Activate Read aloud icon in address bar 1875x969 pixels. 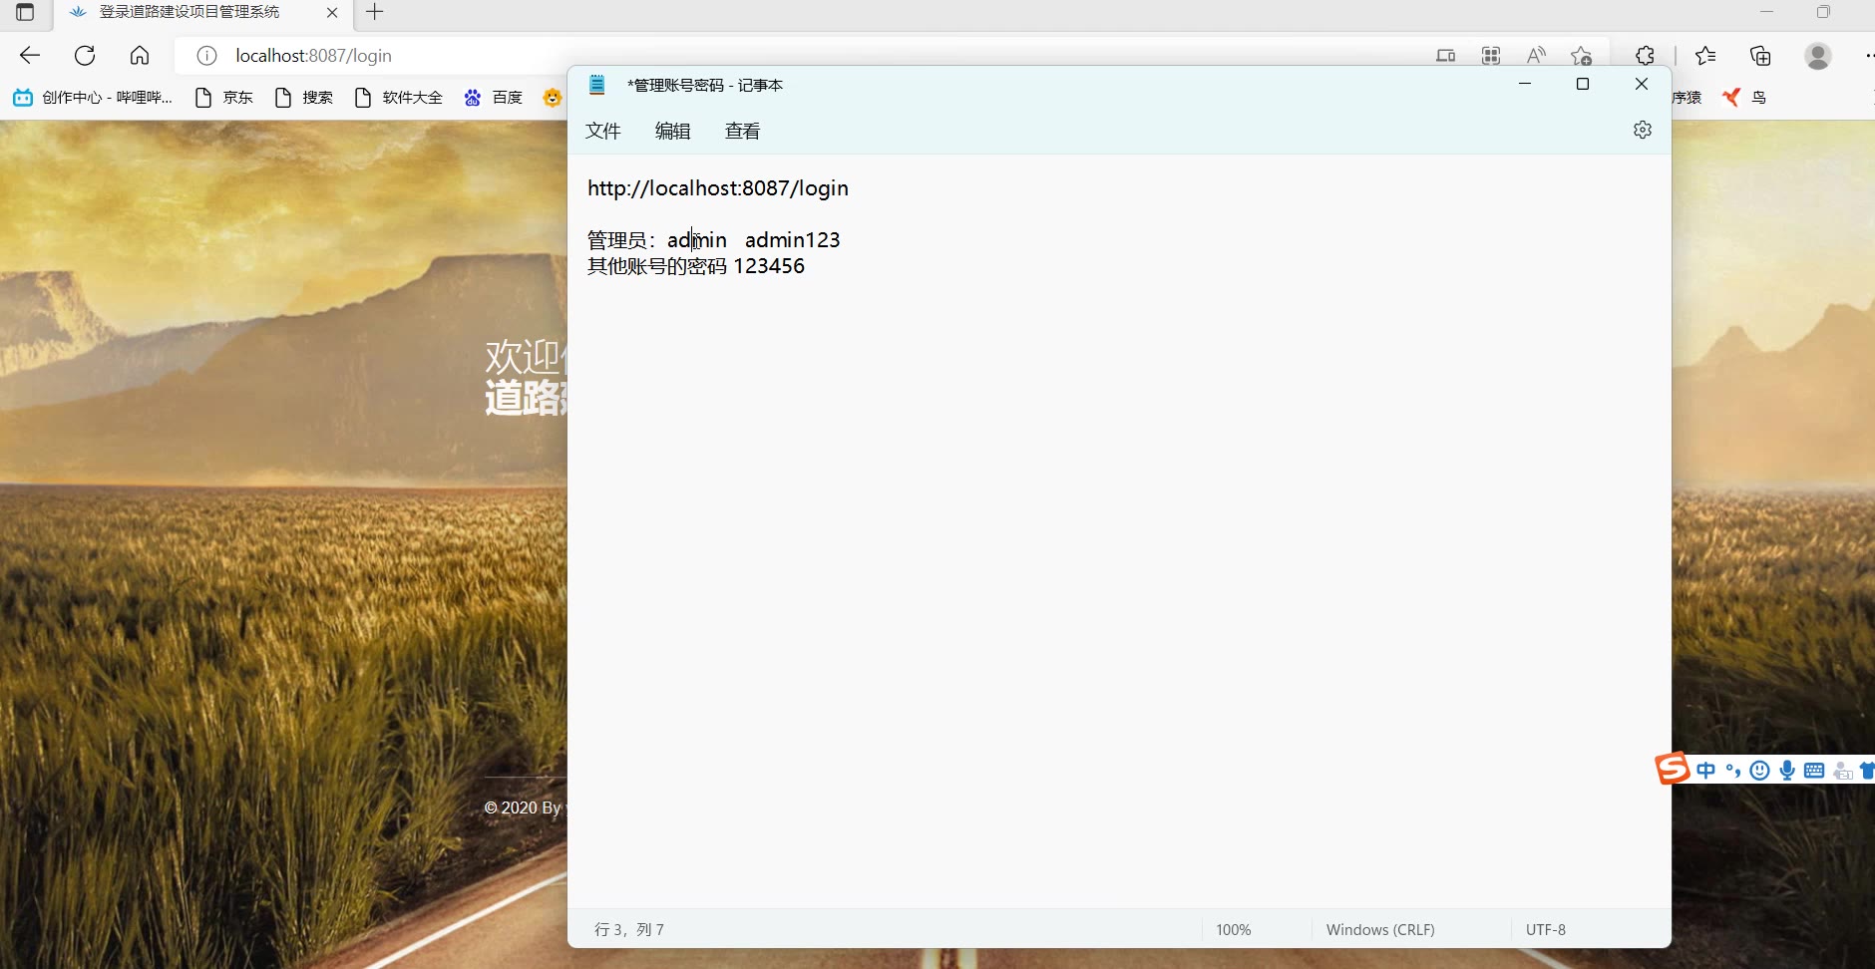(x=1536, y=56)
